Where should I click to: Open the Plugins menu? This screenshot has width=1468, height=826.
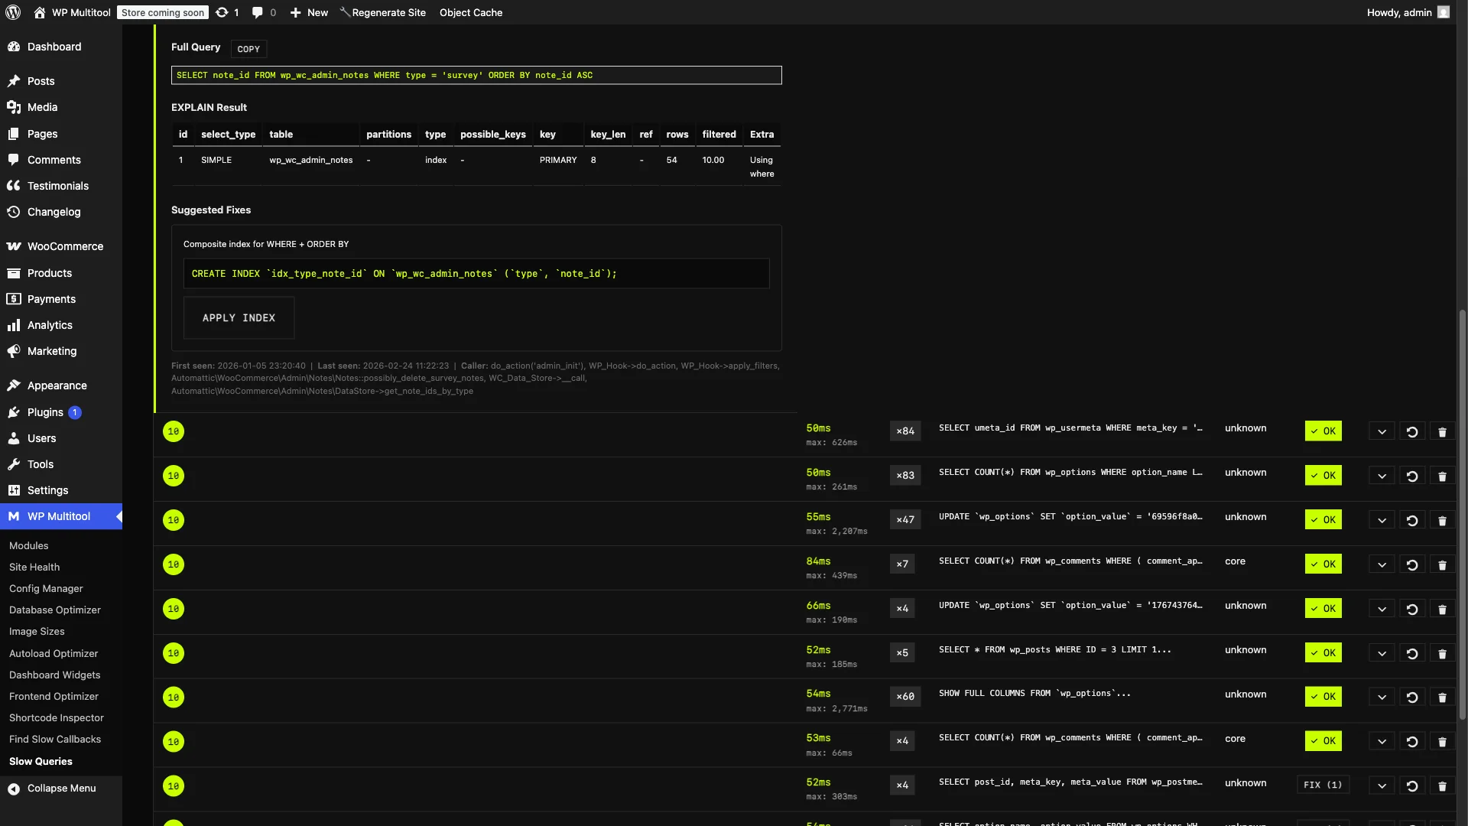61,412
